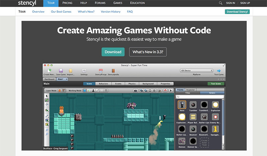Click the Create Actor Type placeholder

click(x=204, y=143)
